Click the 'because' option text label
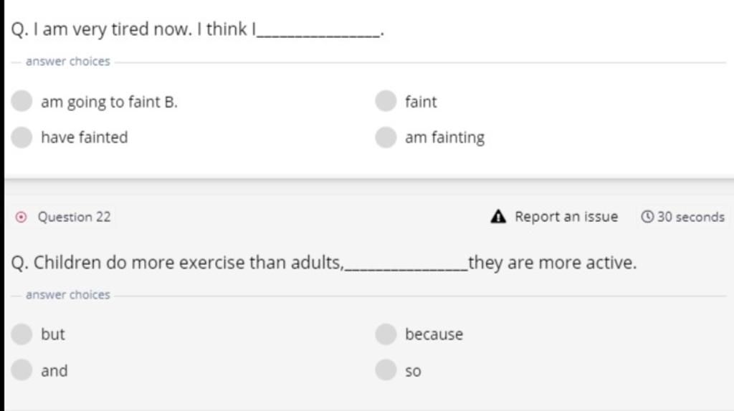This screenshot has width=734, height=411. tap(434, 334)
